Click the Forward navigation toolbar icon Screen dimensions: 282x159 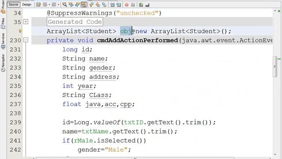[x=54, y=5]
